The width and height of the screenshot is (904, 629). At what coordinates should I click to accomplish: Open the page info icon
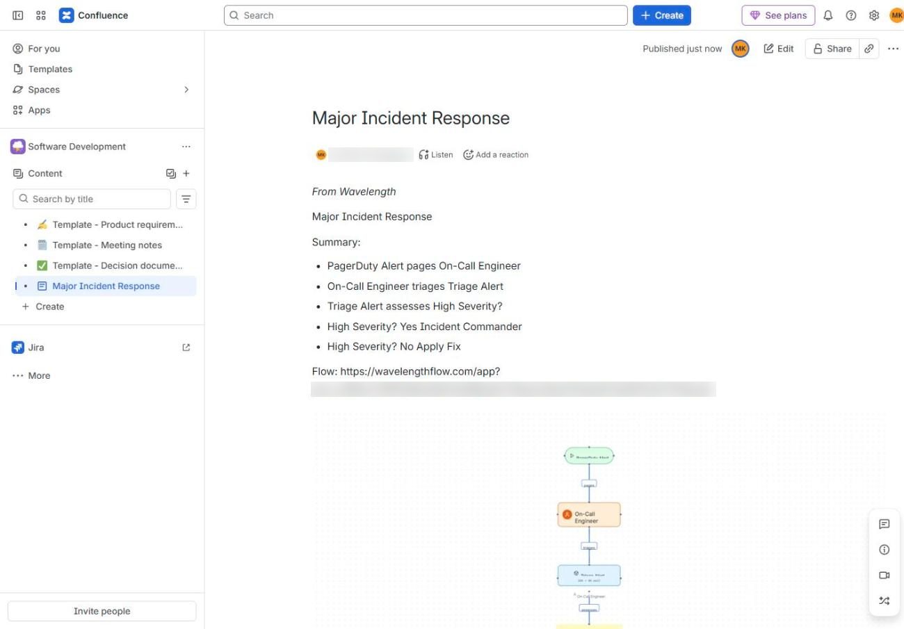[884, 550]
